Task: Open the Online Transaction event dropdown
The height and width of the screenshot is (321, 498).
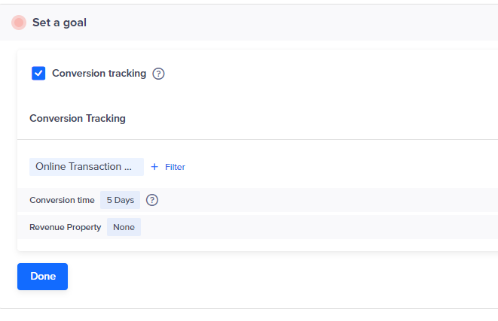Action: 87,167
